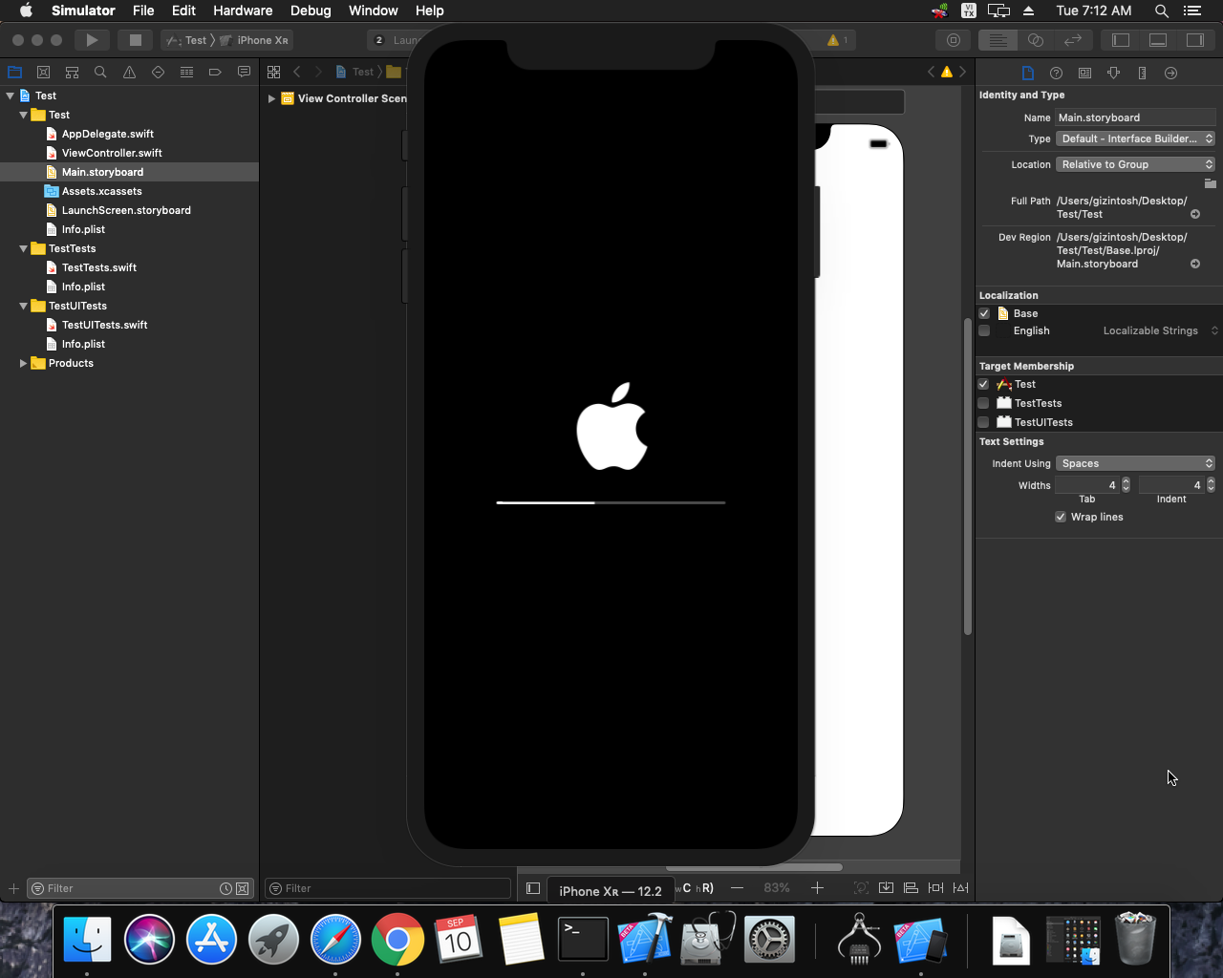The height and width of the screenshot is (978, 1223).
Task: Open the Hardware menu
Action: (x=243, y=11)
